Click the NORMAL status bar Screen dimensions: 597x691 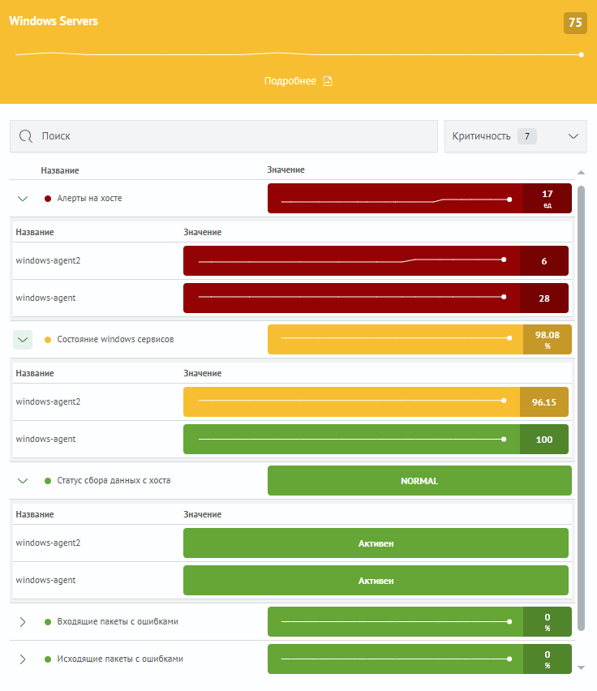tap(419, 481)
